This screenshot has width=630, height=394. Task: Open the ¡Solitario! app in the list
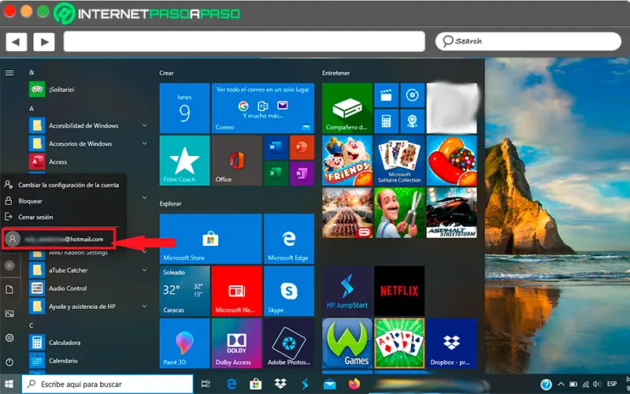click(52, 89)
